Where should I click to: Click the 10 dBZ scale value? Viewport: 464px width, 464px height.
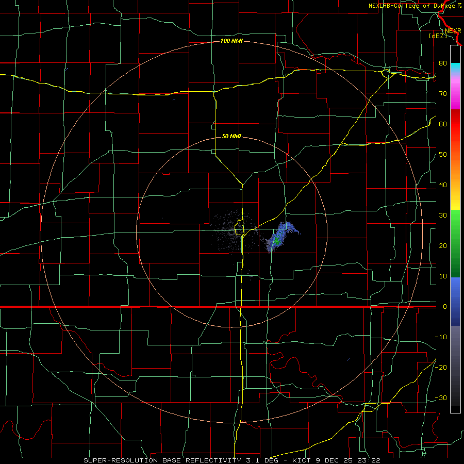443,276
